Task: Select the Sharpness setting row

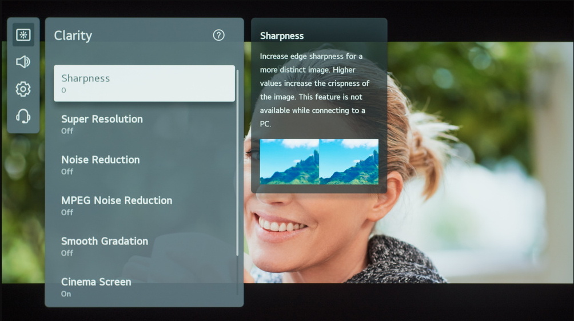Action: [144, 84]
